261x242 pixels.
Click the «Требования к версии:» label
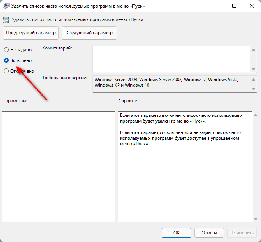tap(65, 78)
